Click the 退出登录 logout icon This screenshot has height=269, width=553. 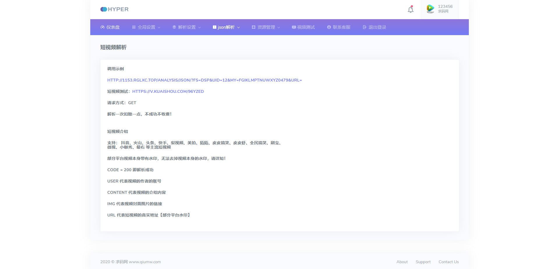[365, 27]
